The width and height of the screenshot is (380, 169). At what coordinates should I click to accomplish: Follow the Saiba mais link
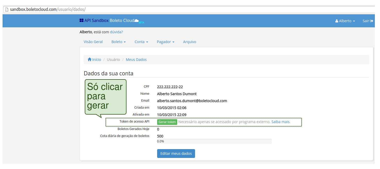[281, 122]
